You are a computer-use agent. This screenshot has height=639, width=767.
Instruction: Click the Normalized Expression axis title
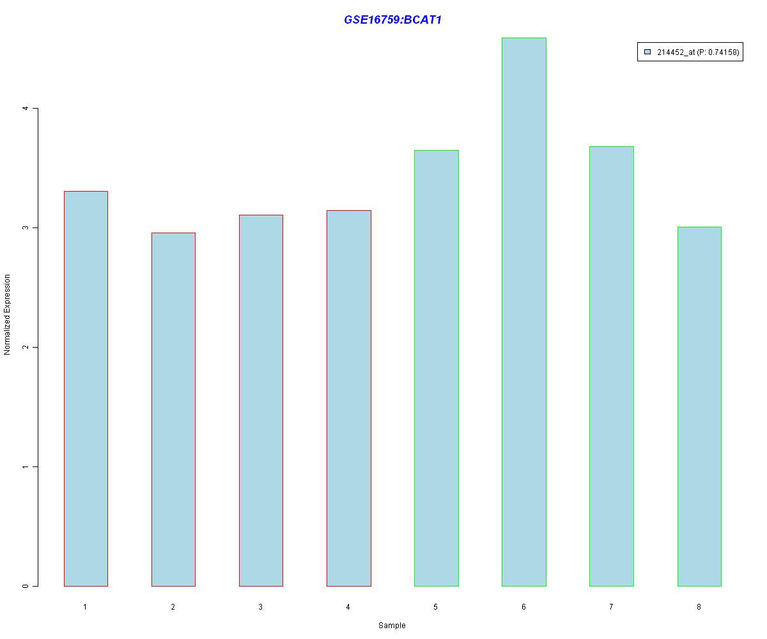pyautogui.click(x=8, y=314)
